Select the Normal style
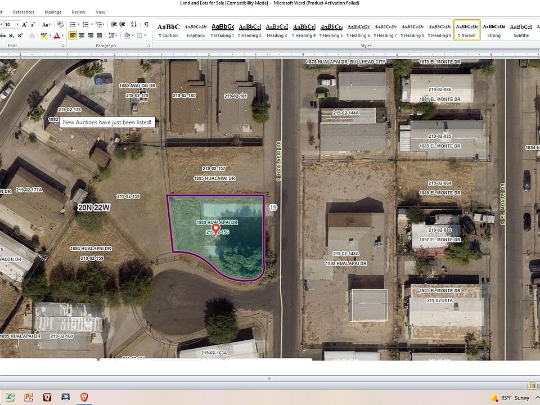The image size is (540, 405). (467, 30)
